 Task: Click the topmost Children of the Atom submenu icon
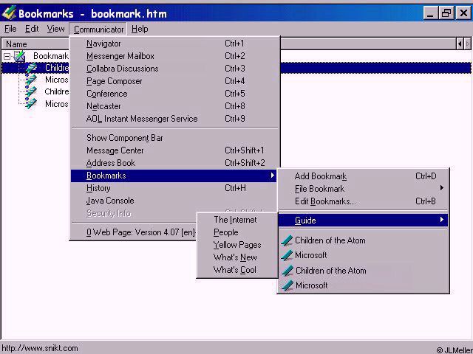(x=287, y=240)
